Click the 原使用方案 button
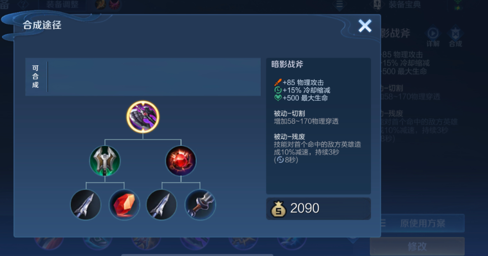Viewport: 488px width, 256px height. [x=422, y=223]
